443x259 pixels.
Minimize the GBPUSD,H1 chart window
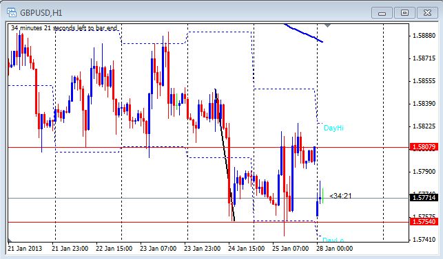(382, 13)
